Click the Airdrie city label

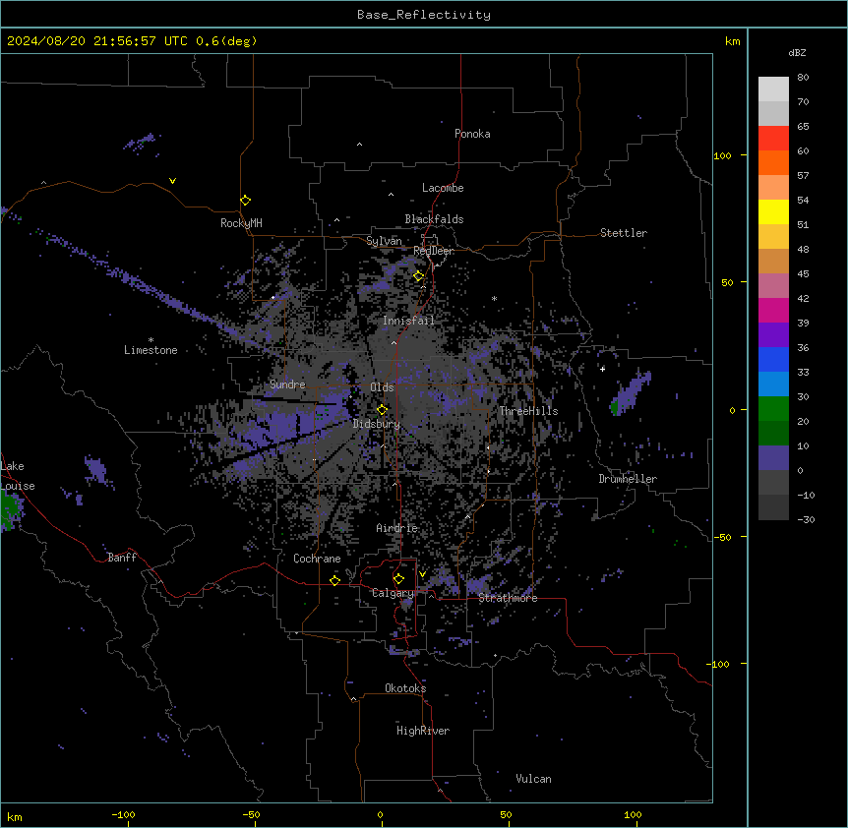point(397,528)
